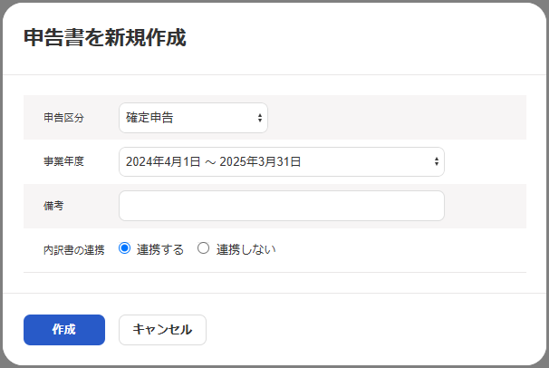The width and height of the screenshot is (549, 368).
Task: Click the 備考 label
Action: pyautogui.click(x=53, y=206)
